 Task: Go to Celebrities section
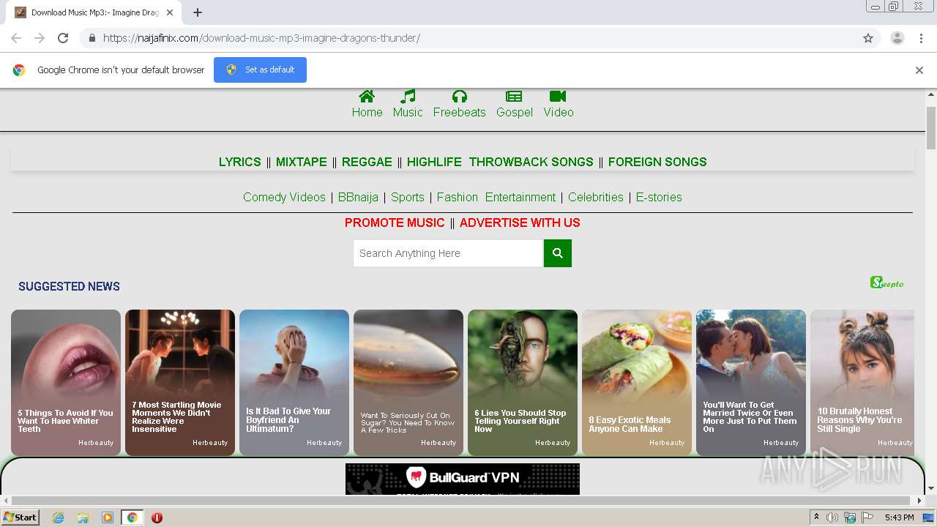[x=596, y=197]
